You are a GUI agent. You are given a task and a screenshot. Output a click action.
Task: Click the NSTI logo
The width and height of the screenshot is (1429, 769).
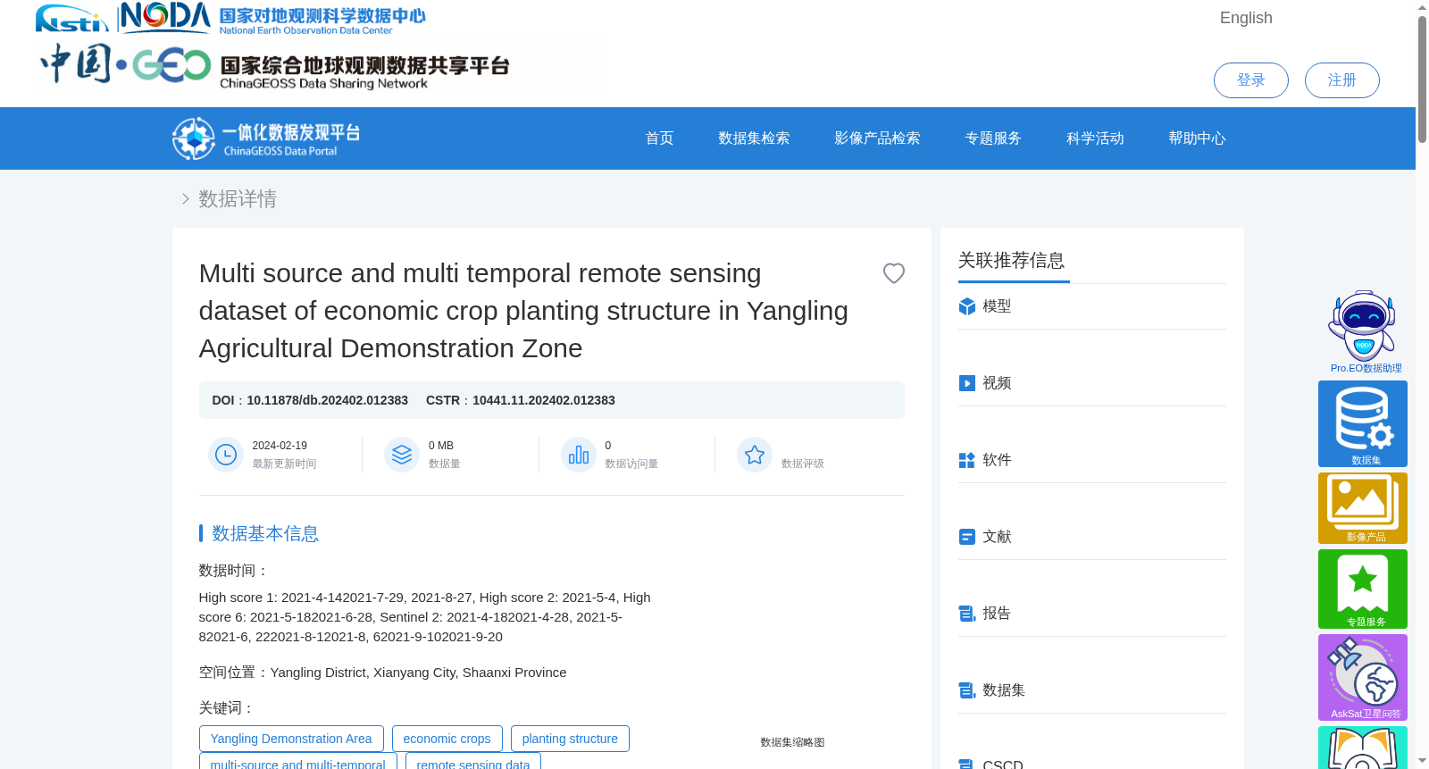tap(71, 19)
